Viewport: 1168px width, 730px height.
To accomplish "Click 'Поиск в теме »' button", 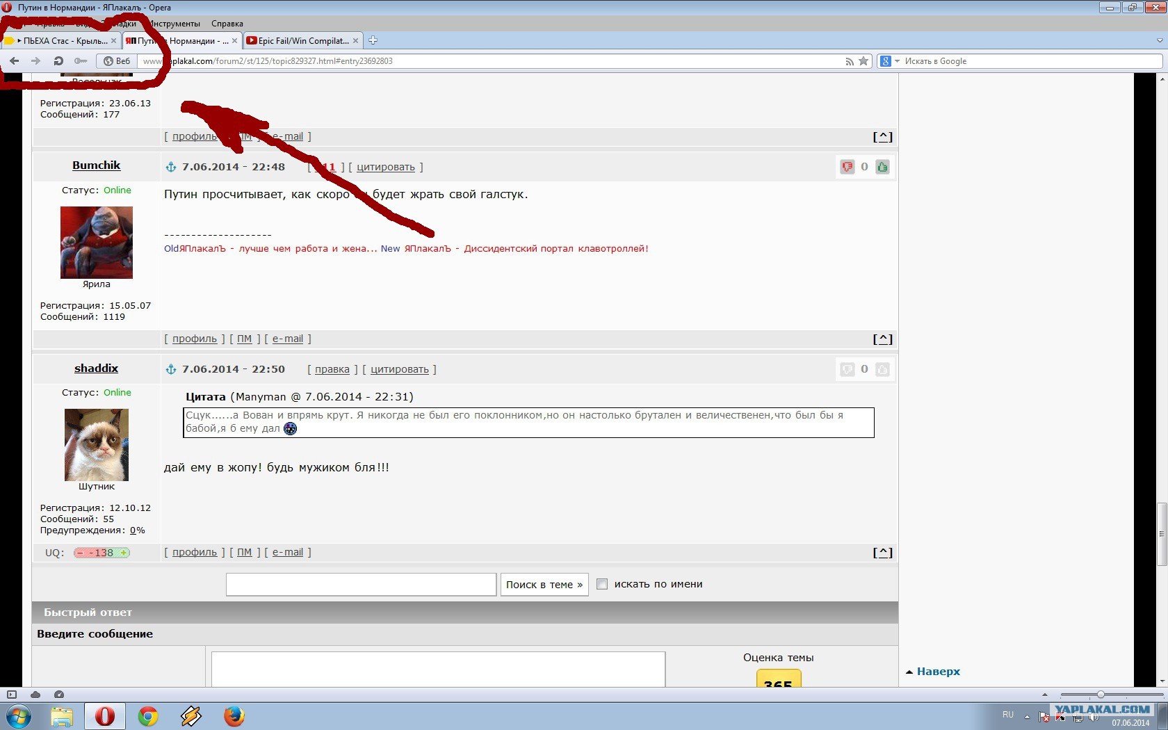I will (x=544, y=585).
